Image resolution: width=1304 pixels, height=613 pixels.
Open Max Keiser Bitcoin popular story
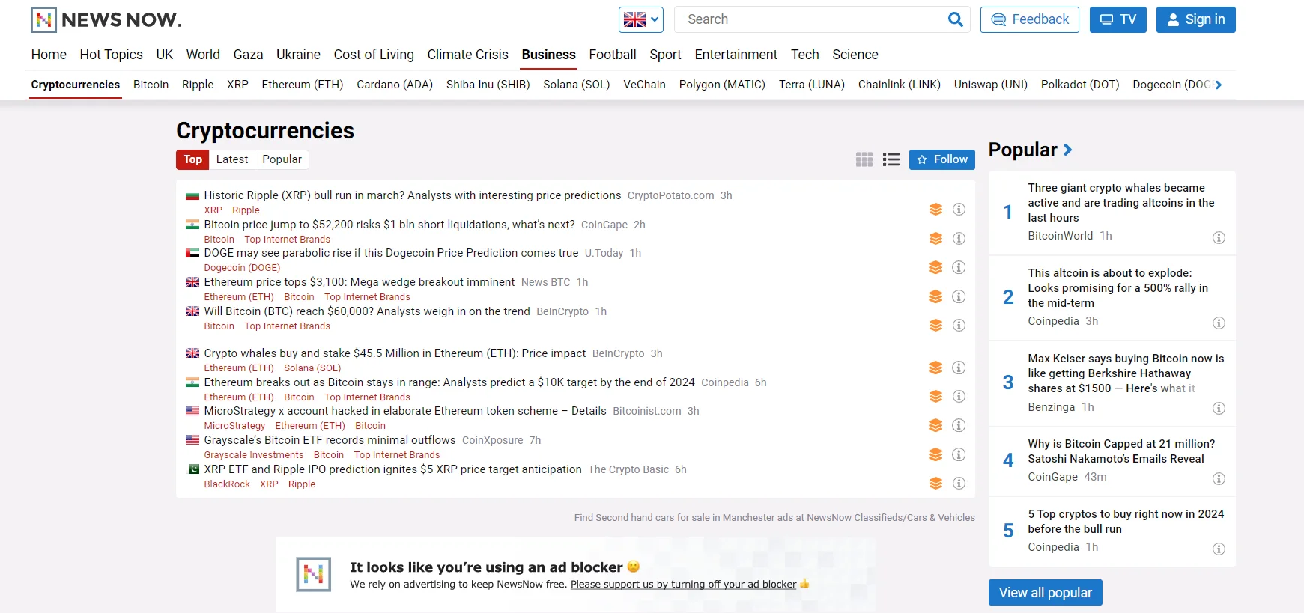[1126, 373]
